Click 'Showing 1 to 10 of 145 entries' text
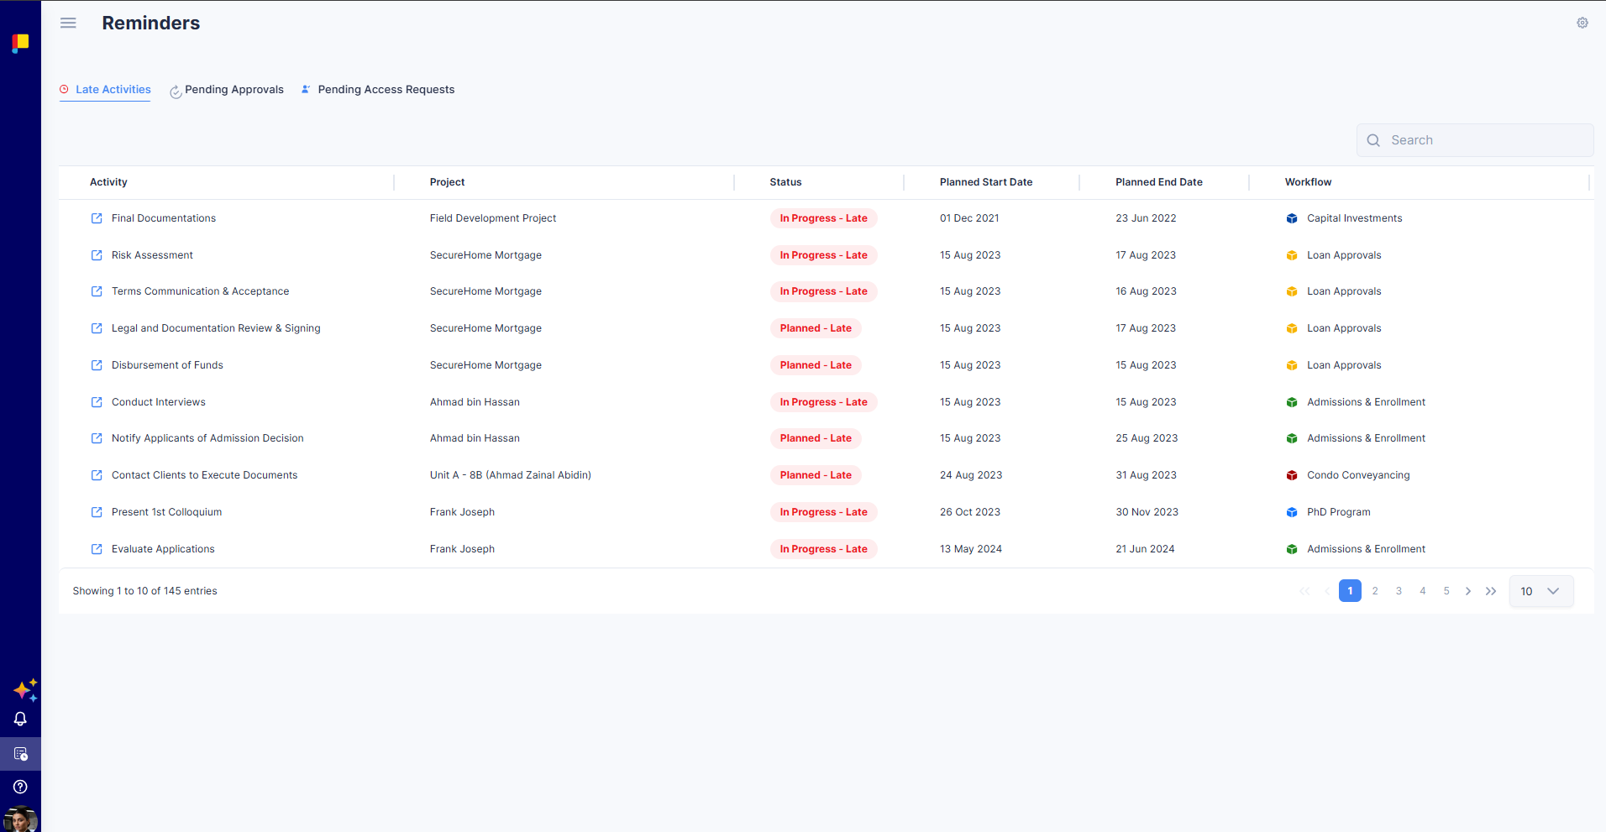The width and height of the screenshot is (1606, 832). [144, 591]
